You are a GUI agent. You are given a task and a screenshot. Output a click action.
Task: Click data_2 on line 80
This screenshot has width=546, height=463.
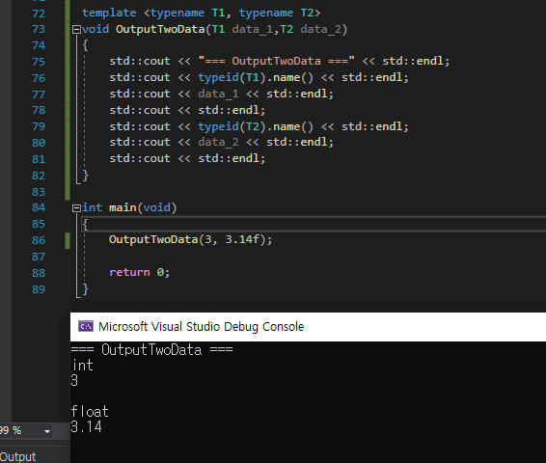point(218,142)
